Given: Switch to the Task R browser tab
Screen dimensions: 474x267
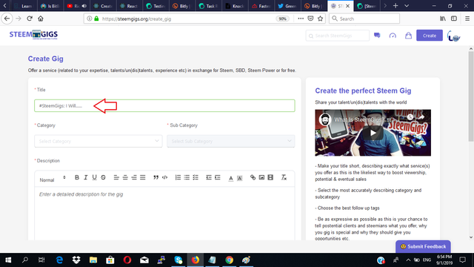Looking at the screenshot, I should click(x=208, y=6).
